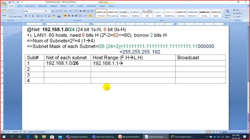The image size is (250, 140).
Task: Activate Format Painter
Action: tap(15, 16)
